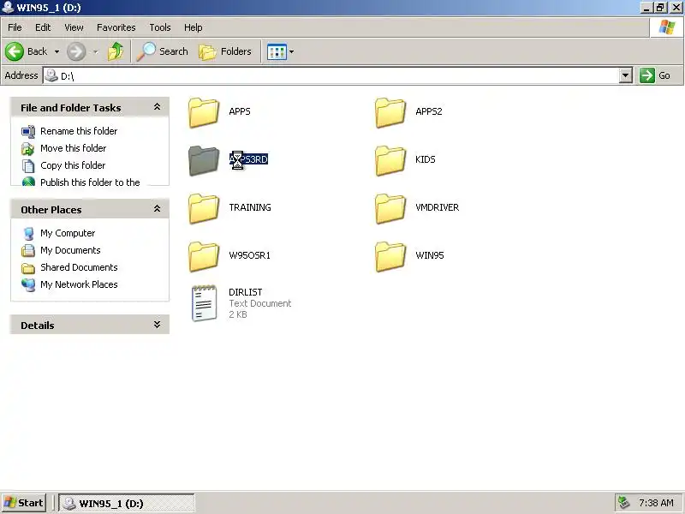The image size is (685, 514).
Task: Click the Rename this folder icon
Action: click(x=28, y=131)
